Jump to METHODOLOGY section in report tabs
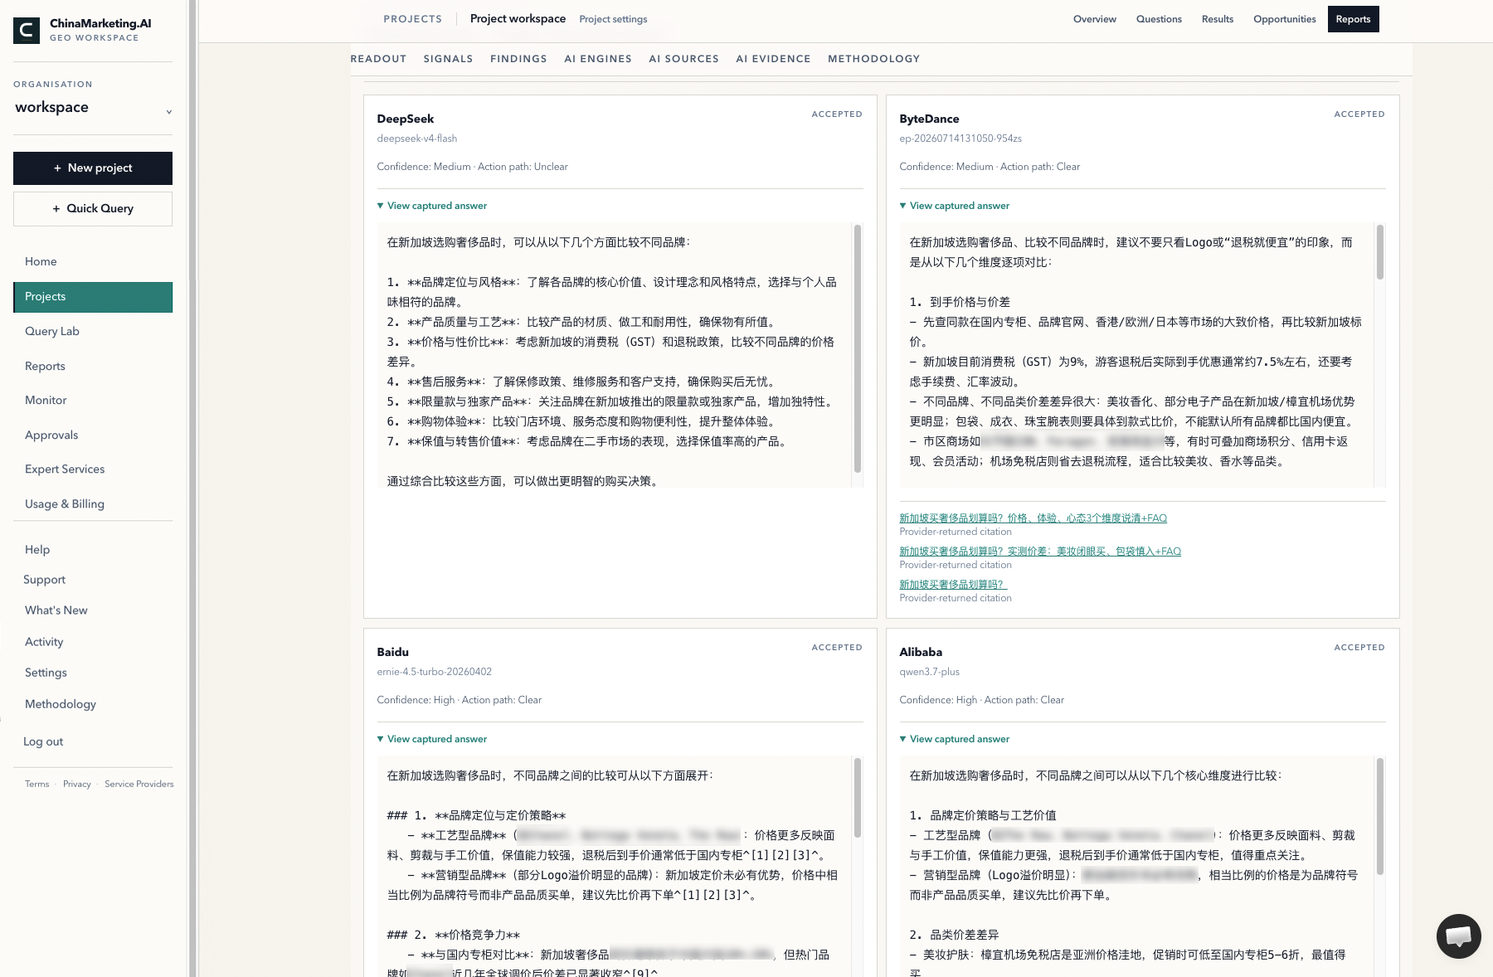The image size is (1493, 977). 873,59
